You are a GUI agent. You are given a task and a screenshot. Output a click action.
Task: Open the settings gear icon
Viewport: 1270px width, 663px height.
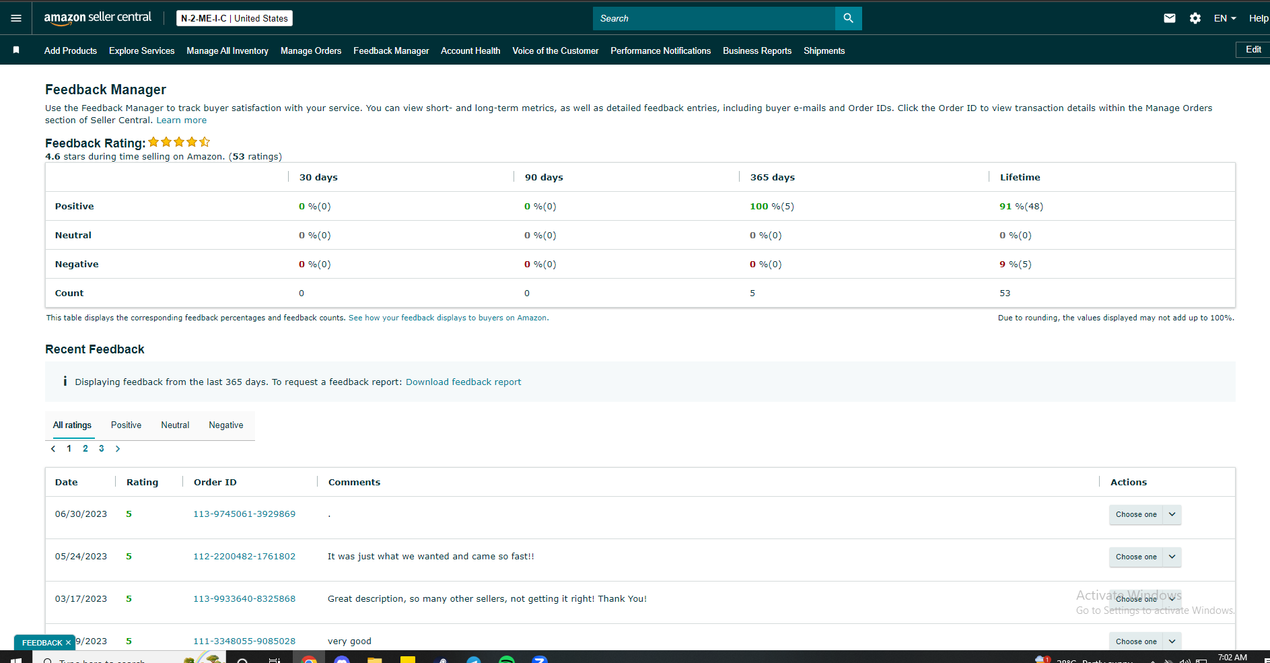(1195, 18)
